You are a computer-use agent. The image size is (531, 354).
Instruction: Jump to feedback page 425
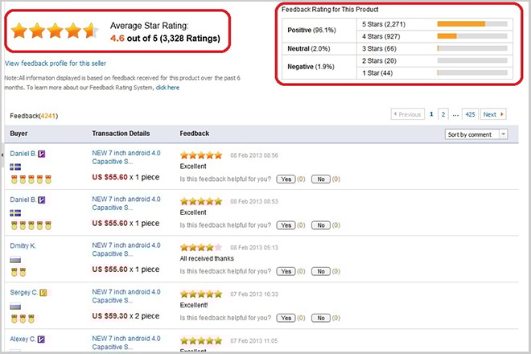pos(471,114)
